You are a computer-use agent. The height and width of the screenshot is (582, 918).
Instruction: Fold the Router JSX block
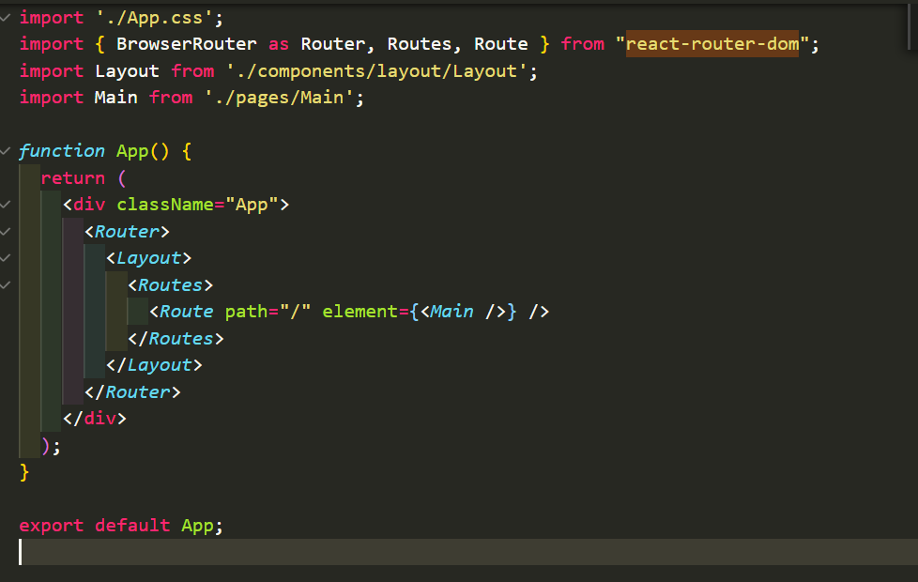[x=6, y=231]
